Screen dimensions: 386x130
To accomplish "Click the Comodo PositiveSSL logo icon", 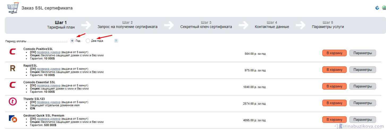I will coord(12,52).
